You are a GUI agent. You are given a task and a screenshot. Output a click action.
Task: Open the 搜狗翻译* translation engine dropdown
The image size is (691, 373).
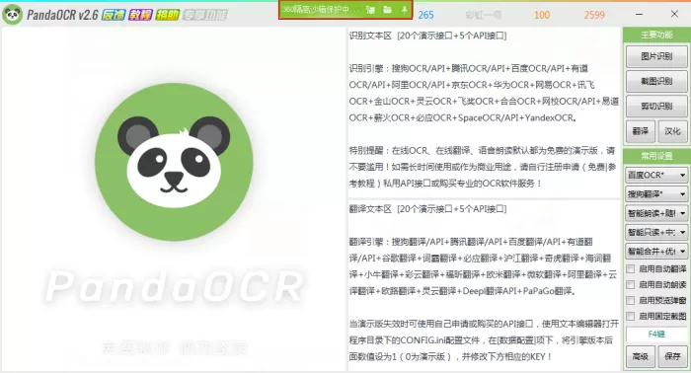656,194
